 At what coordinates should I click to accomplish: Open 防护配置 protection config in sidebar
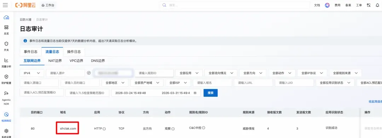coord(7,79)
